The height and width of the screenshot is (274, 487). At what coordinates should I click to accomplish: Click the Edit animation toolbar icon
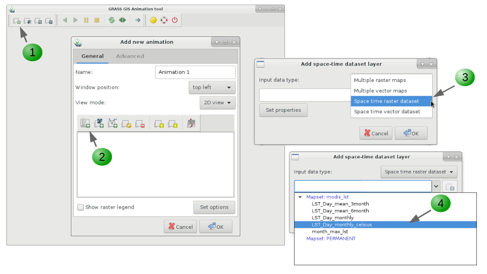pos(38,21)
